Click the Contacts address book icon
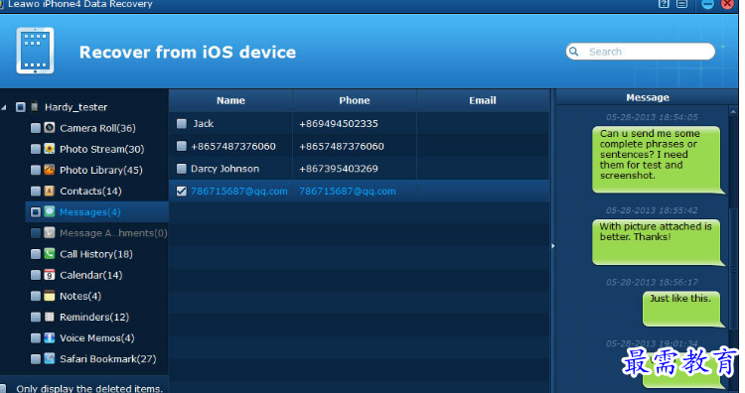The image size is (745, 393). coord(50,191)
